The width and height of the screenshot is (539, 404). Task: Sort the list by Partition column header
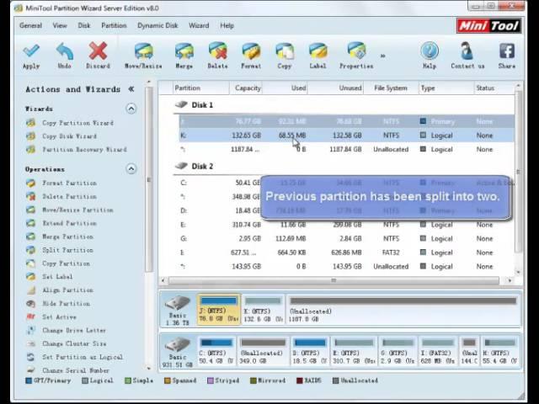point(200,88)
